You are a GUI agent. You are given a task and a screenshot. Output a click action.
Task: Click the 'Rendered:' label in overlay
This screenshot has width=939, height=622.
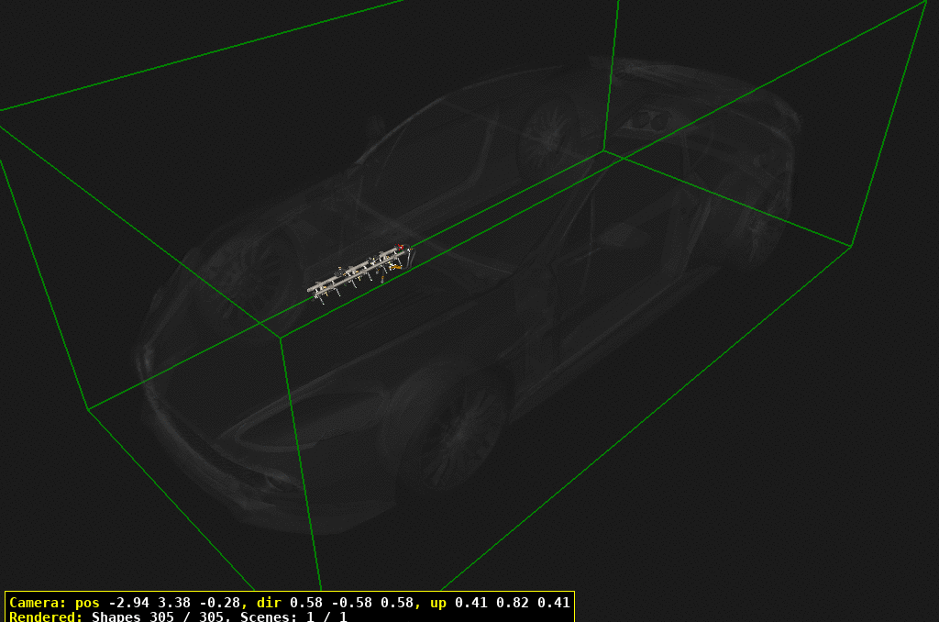[47, 616]
